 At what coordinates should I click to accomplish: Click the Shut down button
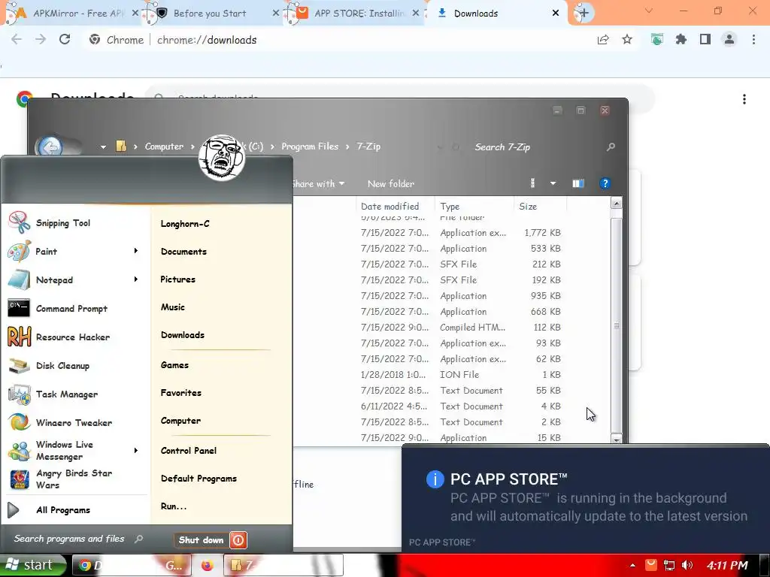coord(202,540)
